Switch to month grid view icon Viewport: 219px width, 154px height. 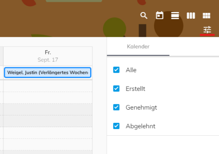pyautogui.click(x=207, y=15)
